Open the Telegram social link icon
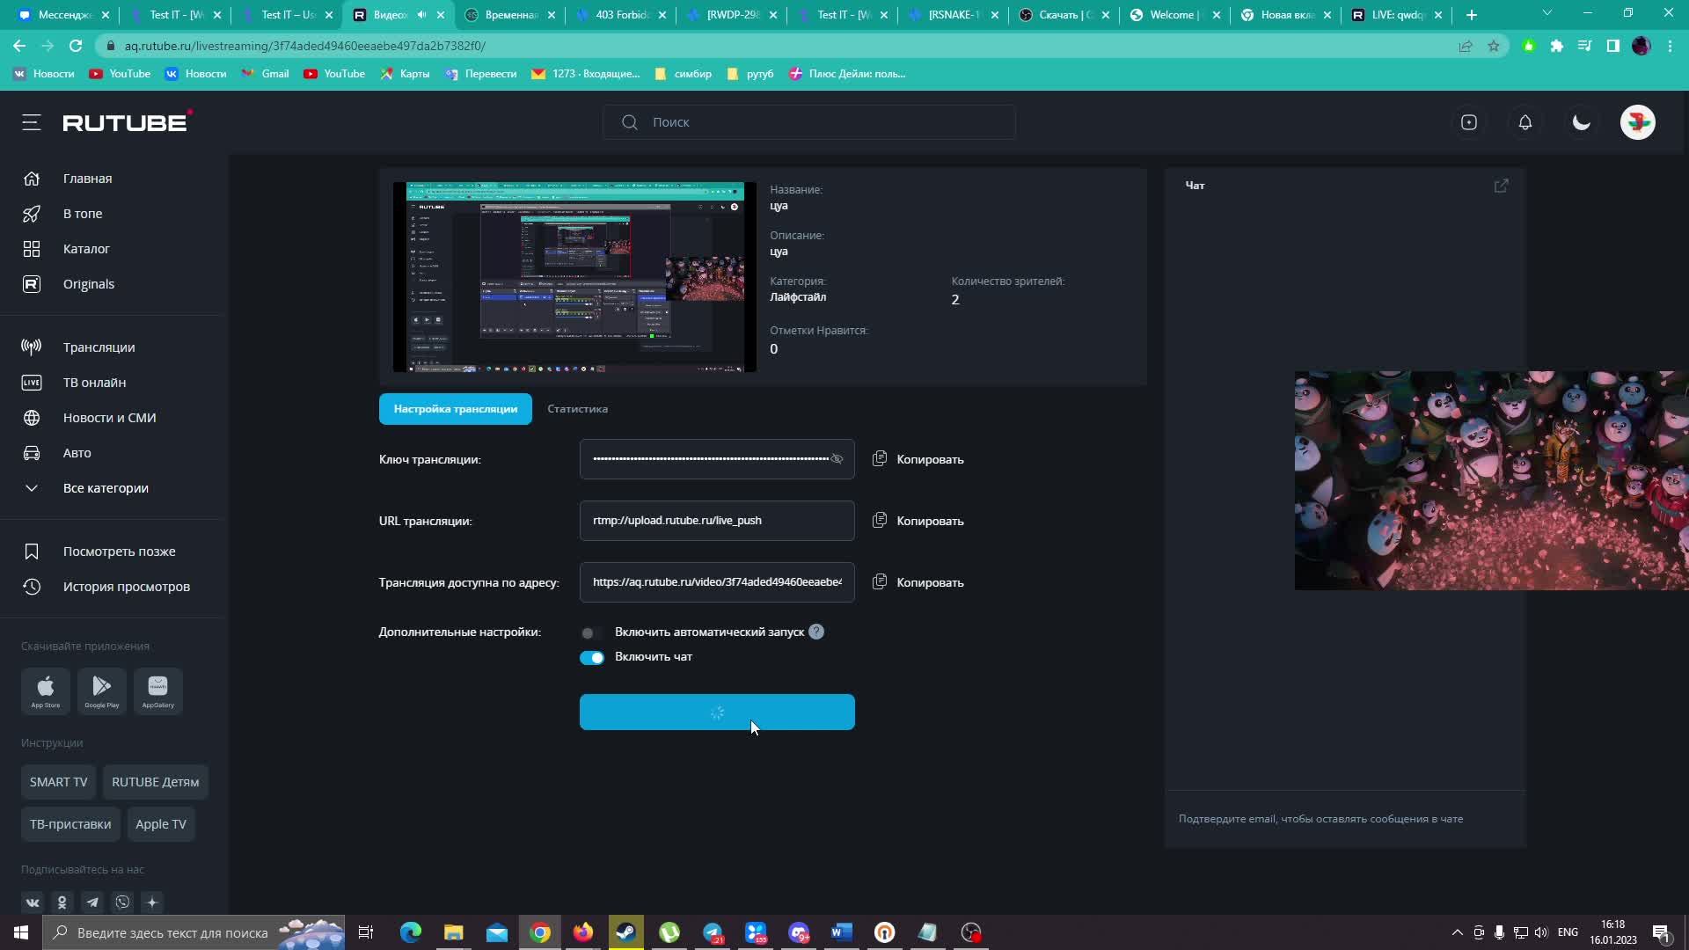The width and height of the screenshot is (1689, 950). 92,902
